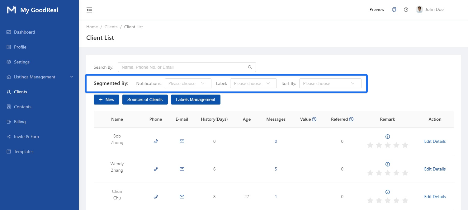Click the Value column help icon
The image size is (468, 210).
click(x=314, y=119)
